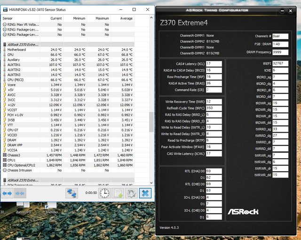
Task: Click the RTL (CHA) D0 field
Action: (214, 171)
